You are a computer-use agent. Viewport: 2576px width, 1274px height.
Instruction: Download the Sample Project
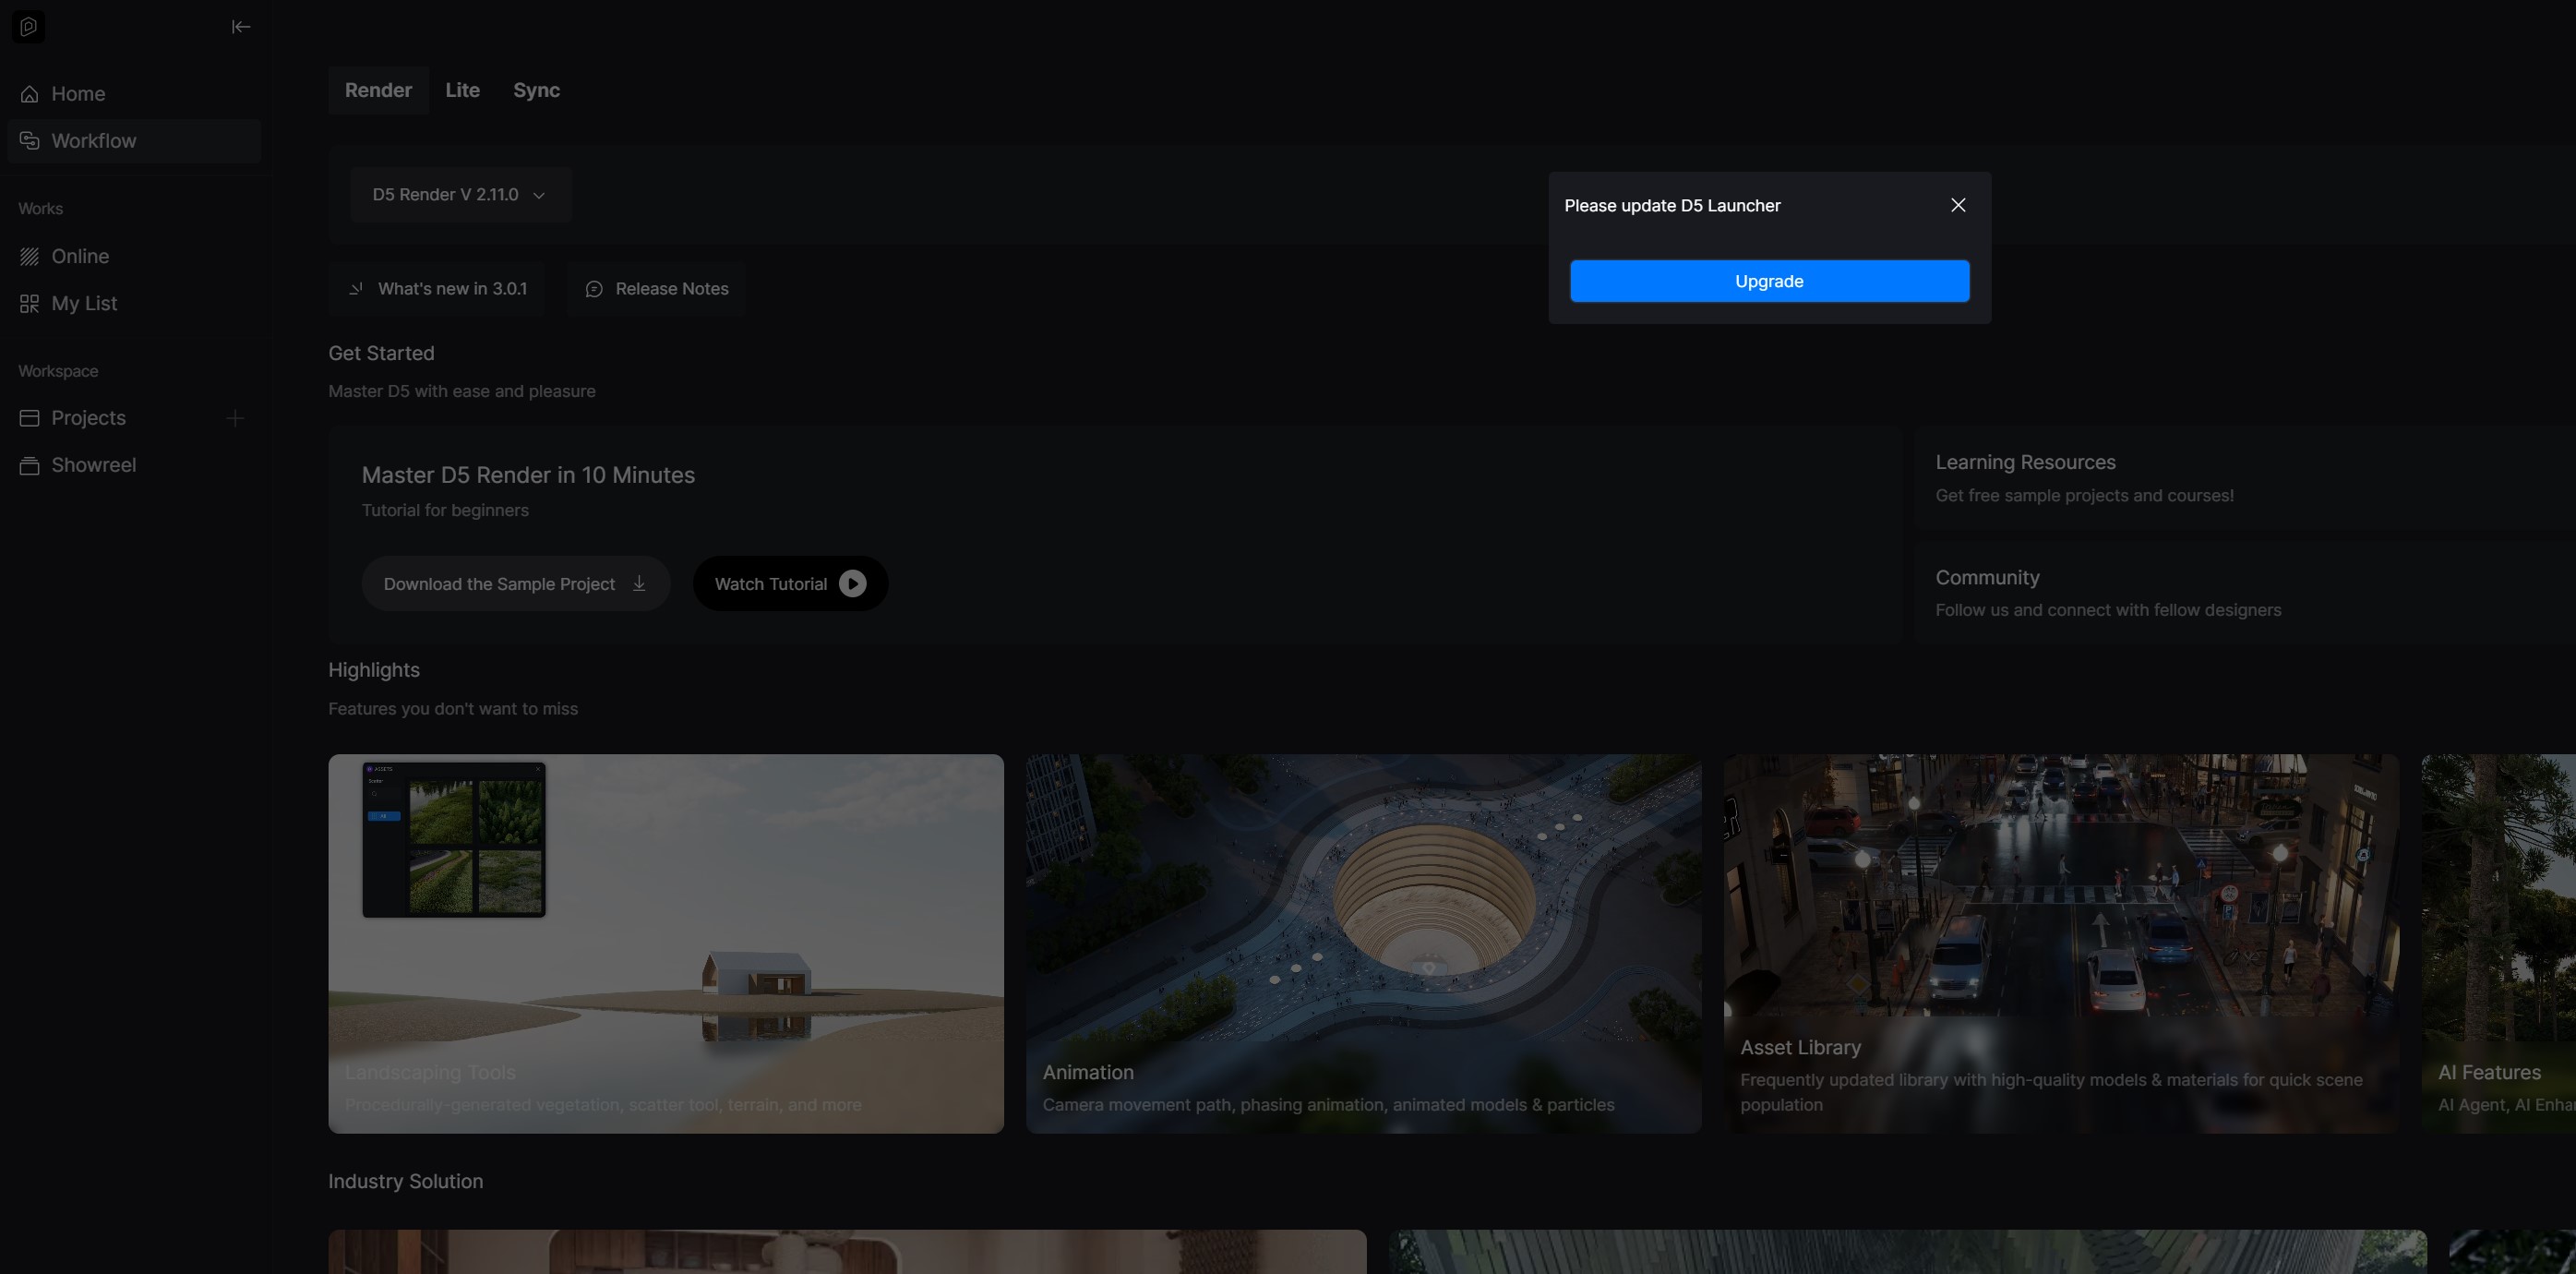514,584
